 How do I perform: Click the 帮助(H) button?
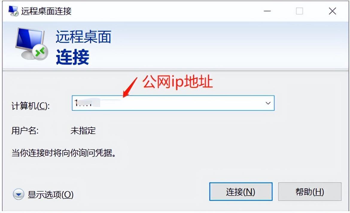[310, 191]
